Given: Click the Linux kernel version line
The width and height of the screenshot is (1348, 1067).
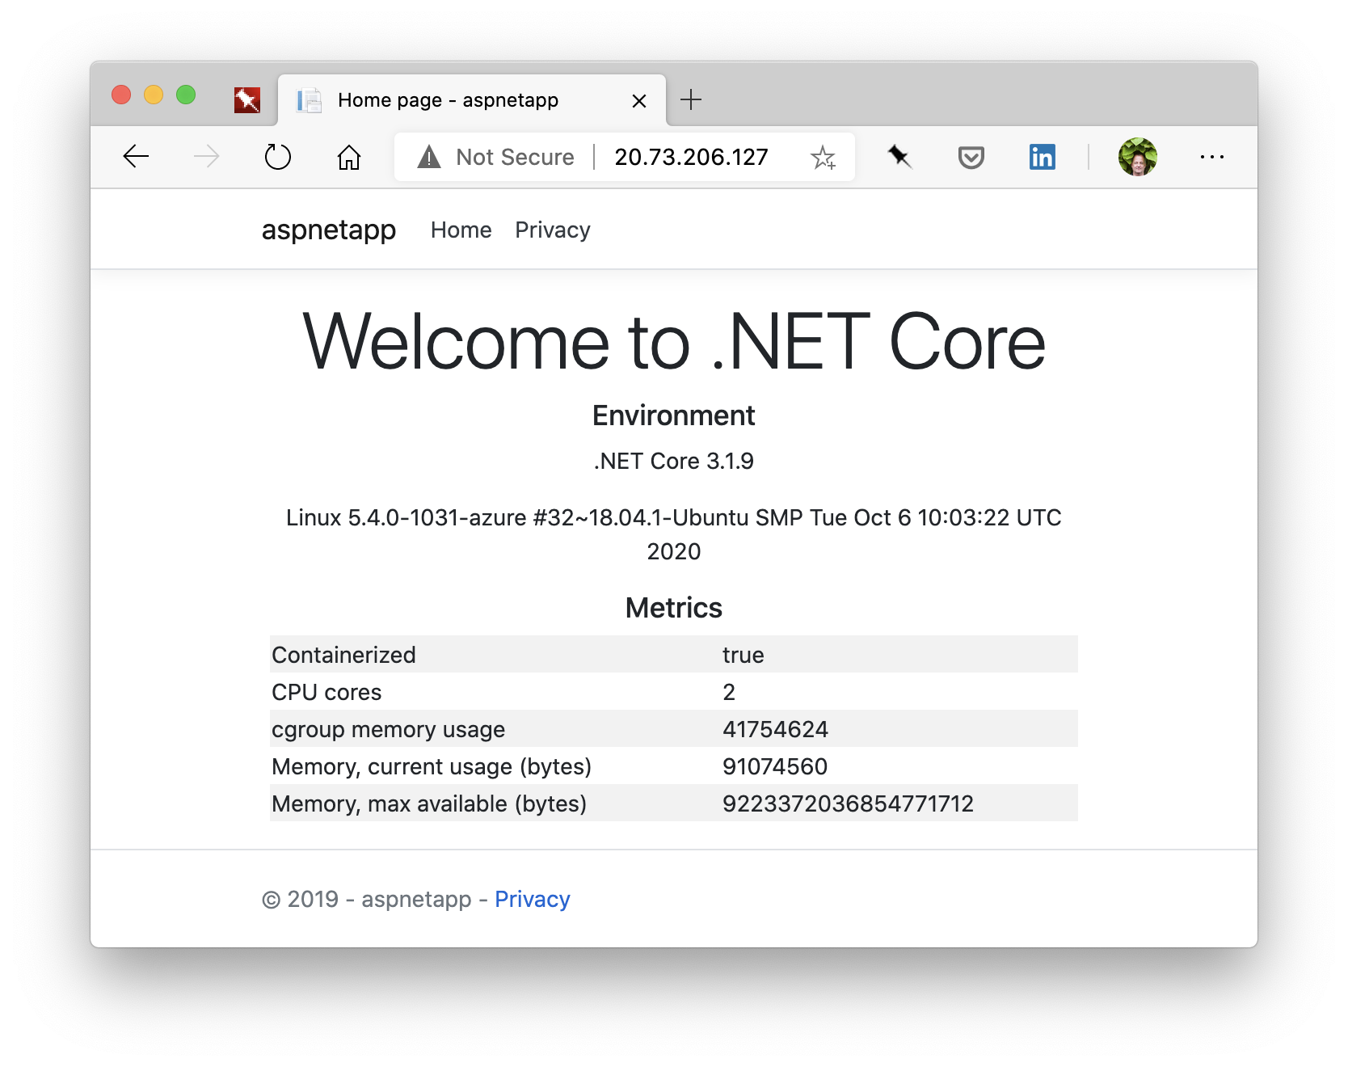Looking at the screenshot, I should click(x=674, y=534).
